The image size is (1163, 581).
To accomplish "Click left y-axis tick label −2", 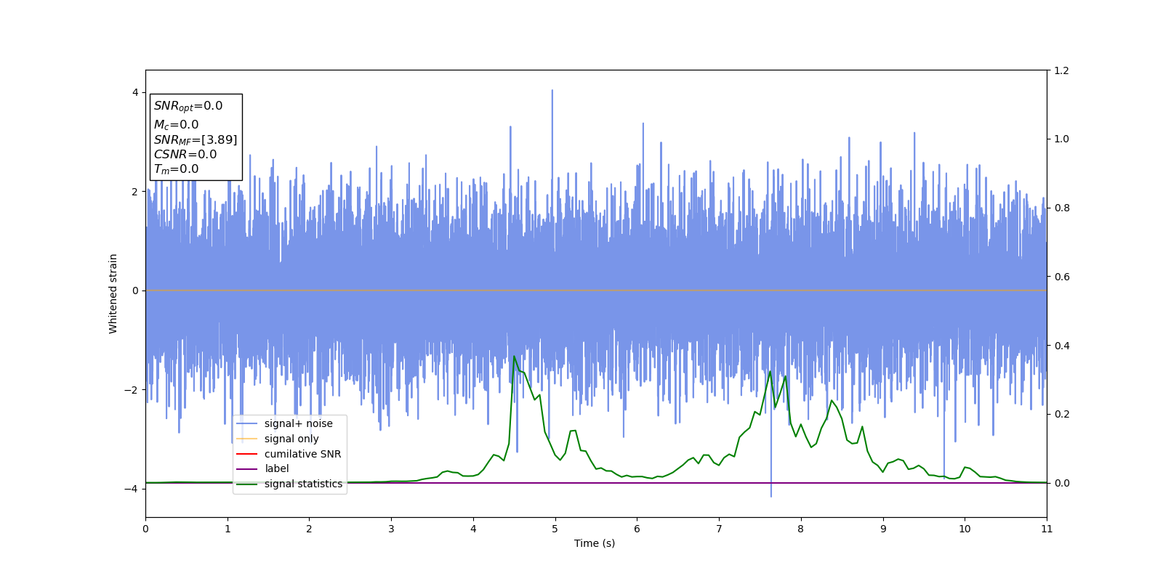I will [132, 390].
